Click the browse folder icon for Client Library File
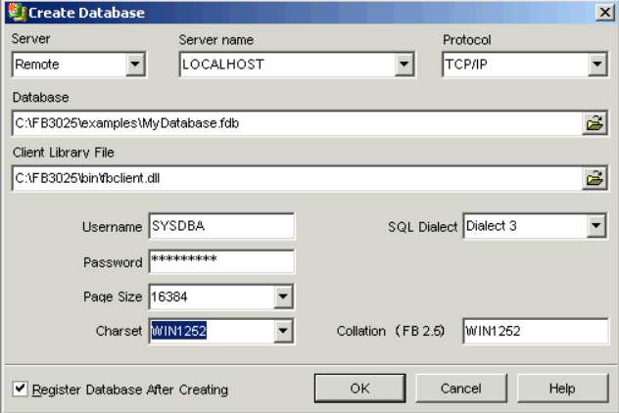The image size is (619, 413). [593, 178]
